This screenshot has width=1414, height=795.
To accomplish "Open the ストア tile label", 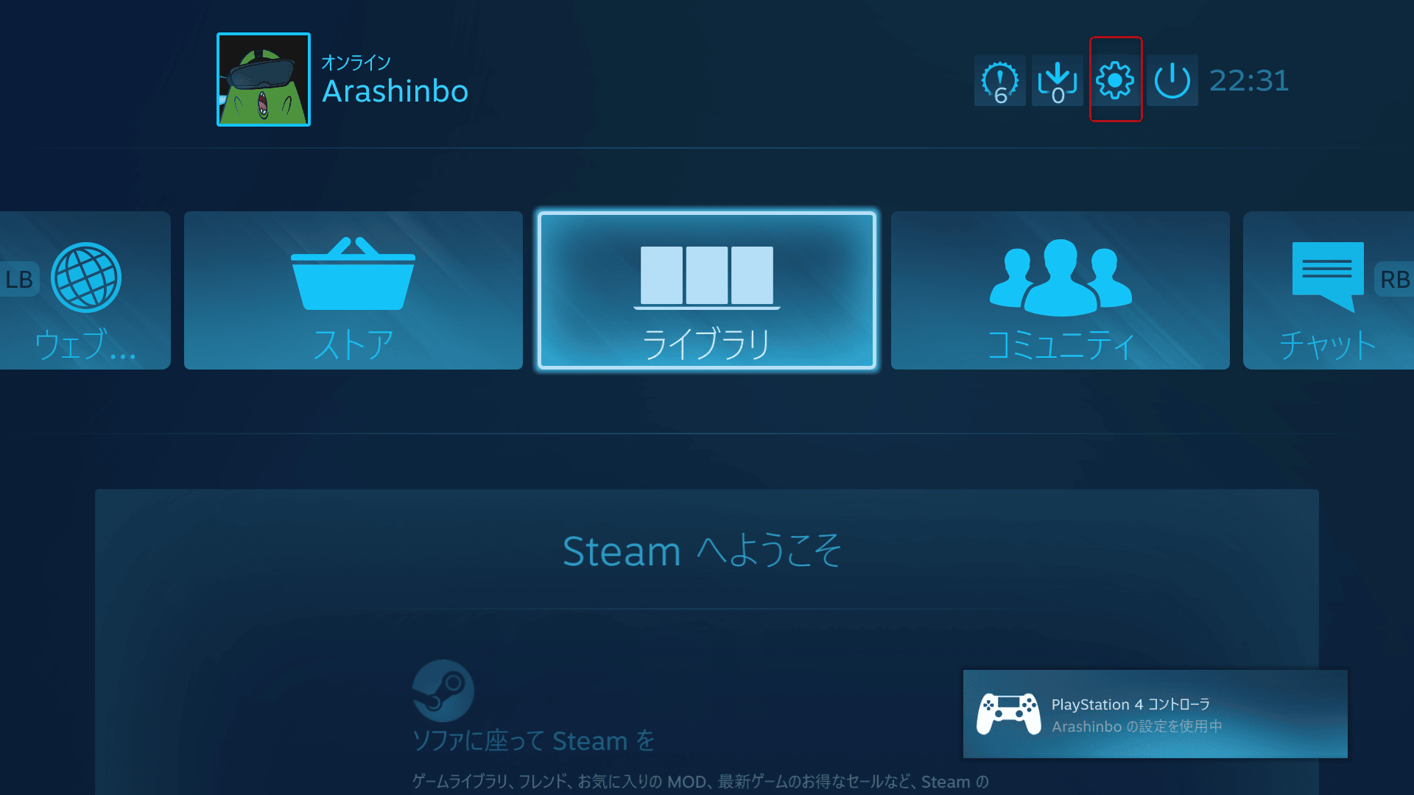I will 353,344.
